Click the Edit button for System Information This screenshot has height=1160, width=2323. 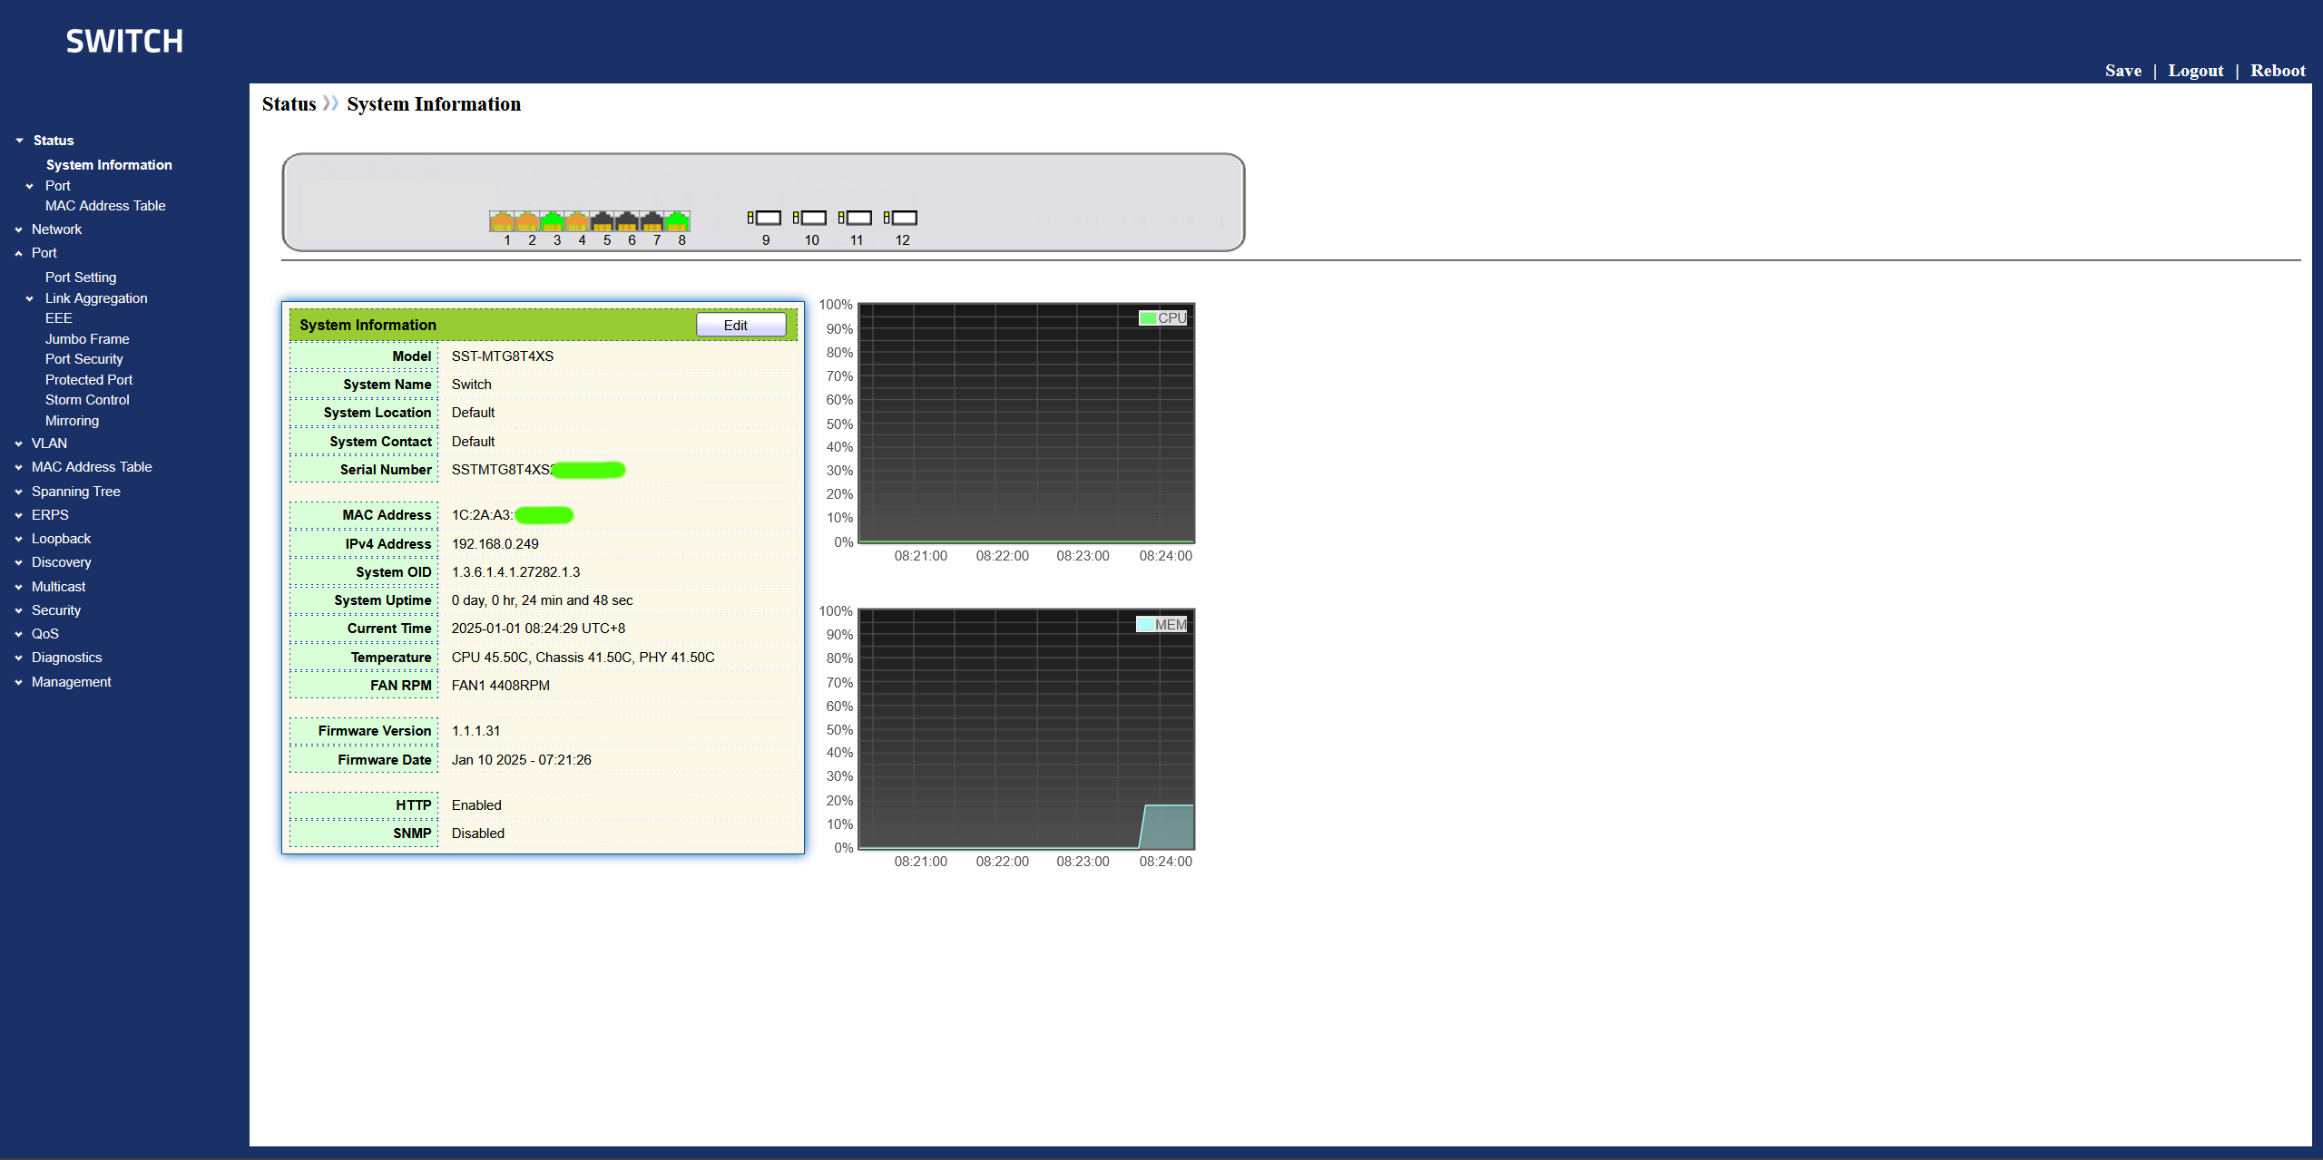(740, 325)
